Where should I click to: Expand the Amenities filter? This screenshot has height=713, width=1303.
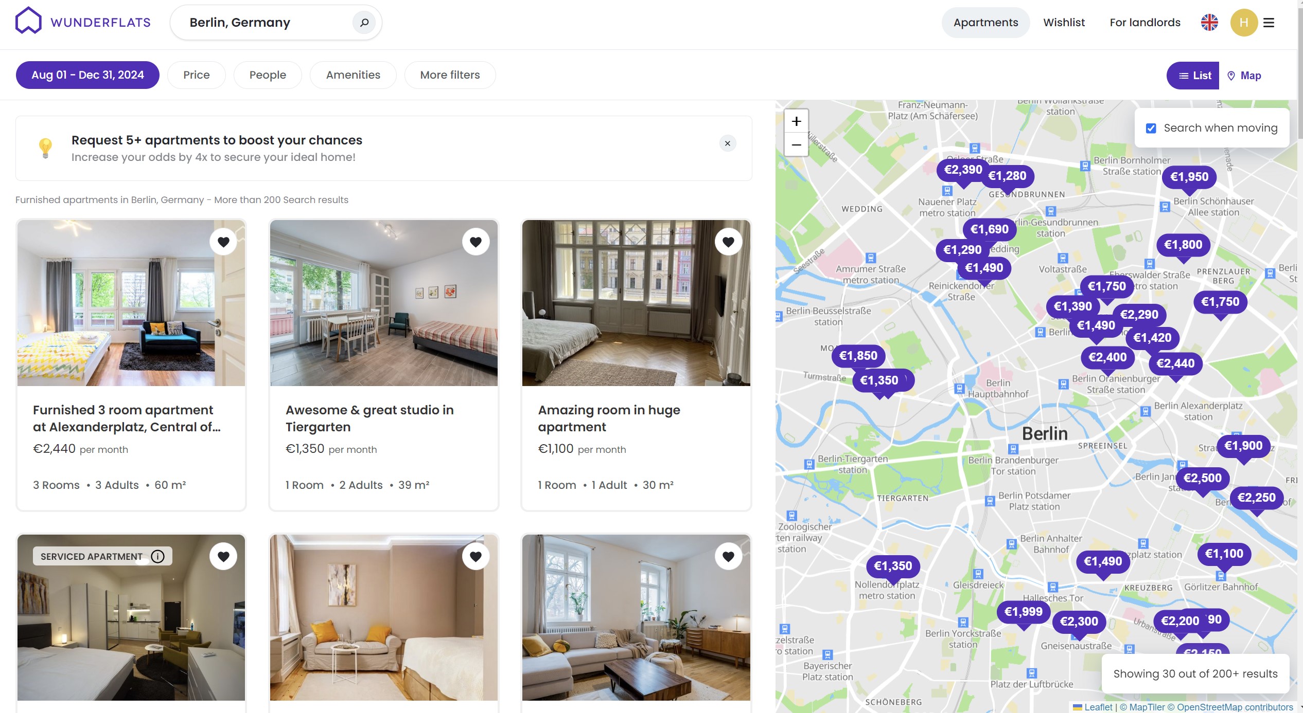(353, 75)
